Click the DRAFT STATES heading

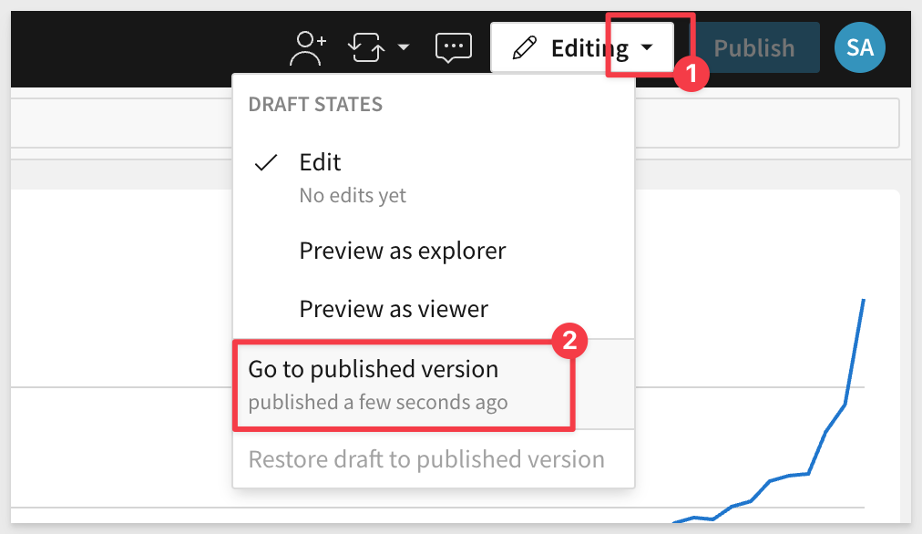[x=315, y=104]
